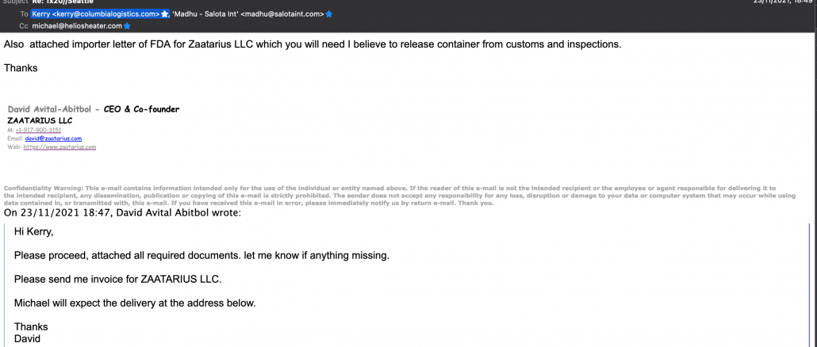Open the https://www.zaatarius.com website link

click(59, 147)
